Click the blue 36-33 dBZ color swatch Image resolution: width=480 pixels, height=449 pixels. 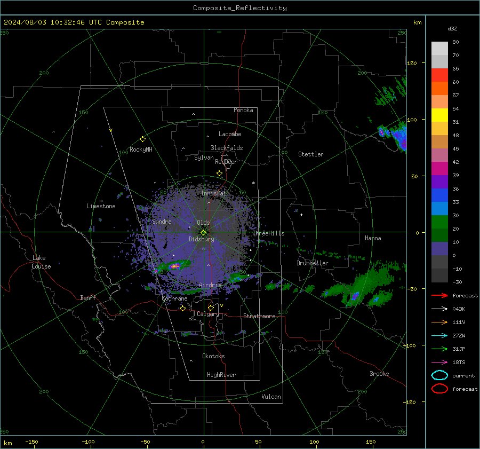[439, 195]
